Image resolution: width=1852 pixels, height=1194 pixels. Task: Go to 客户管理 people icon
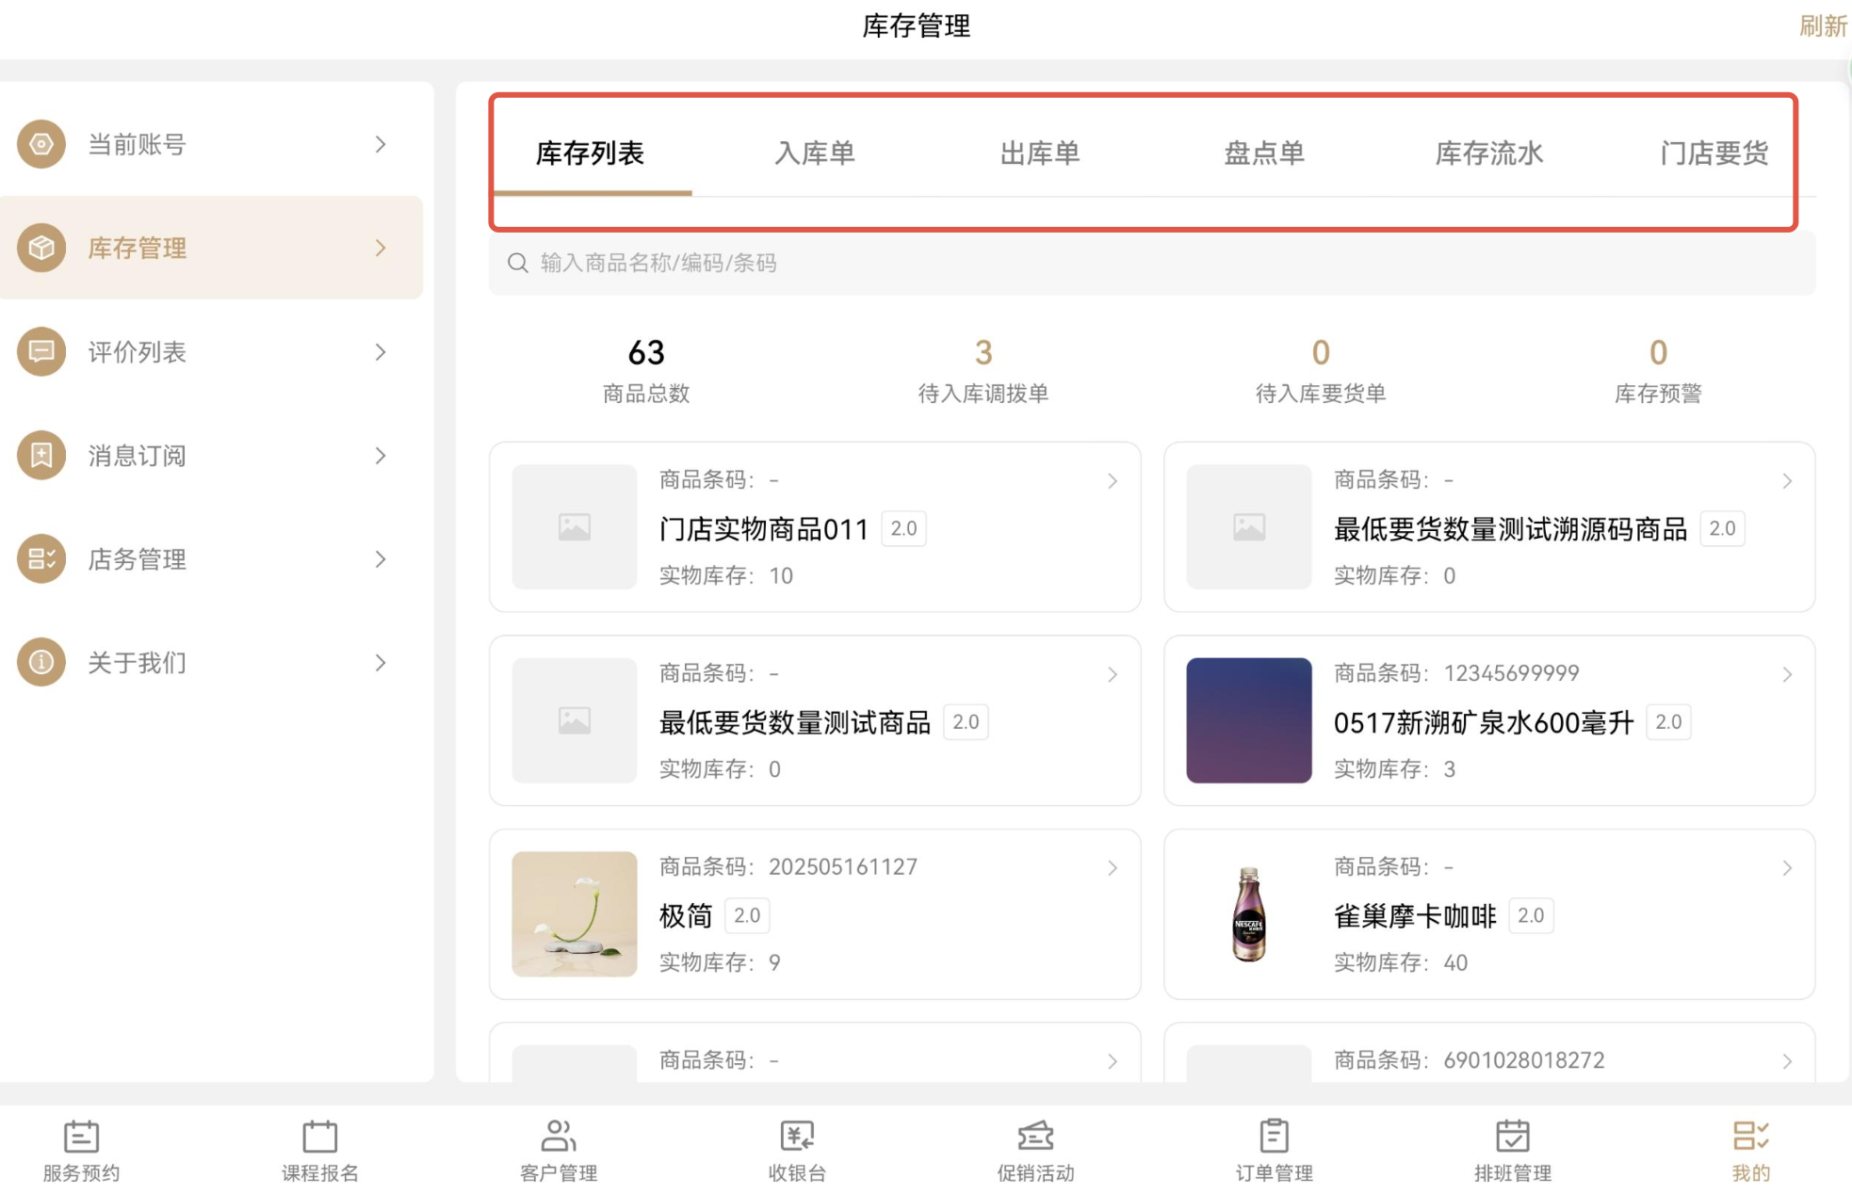tap(558, 1137)
